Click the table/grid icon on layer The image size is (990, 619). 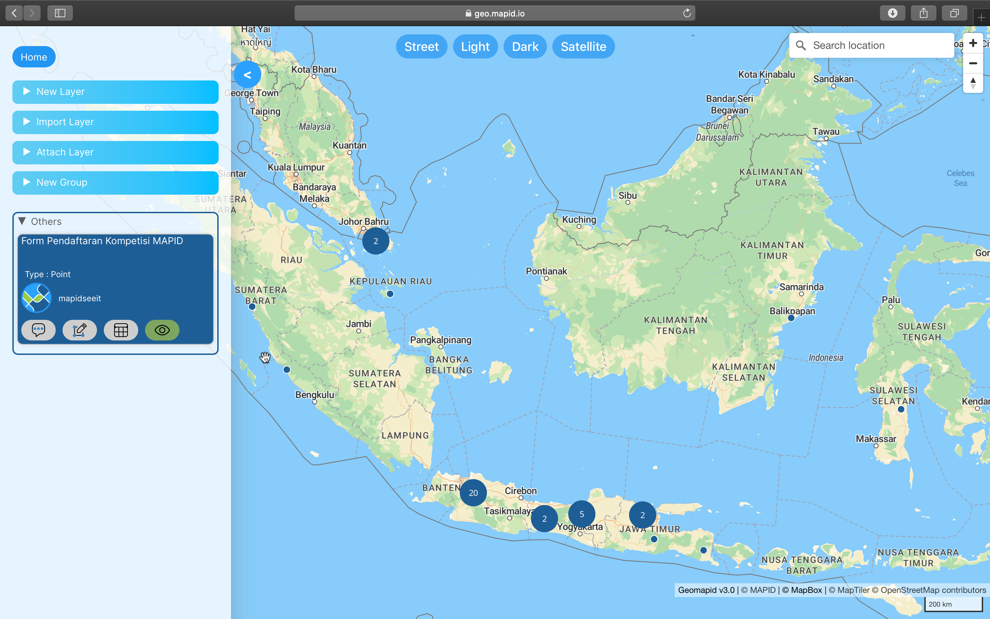click(121, 329)
